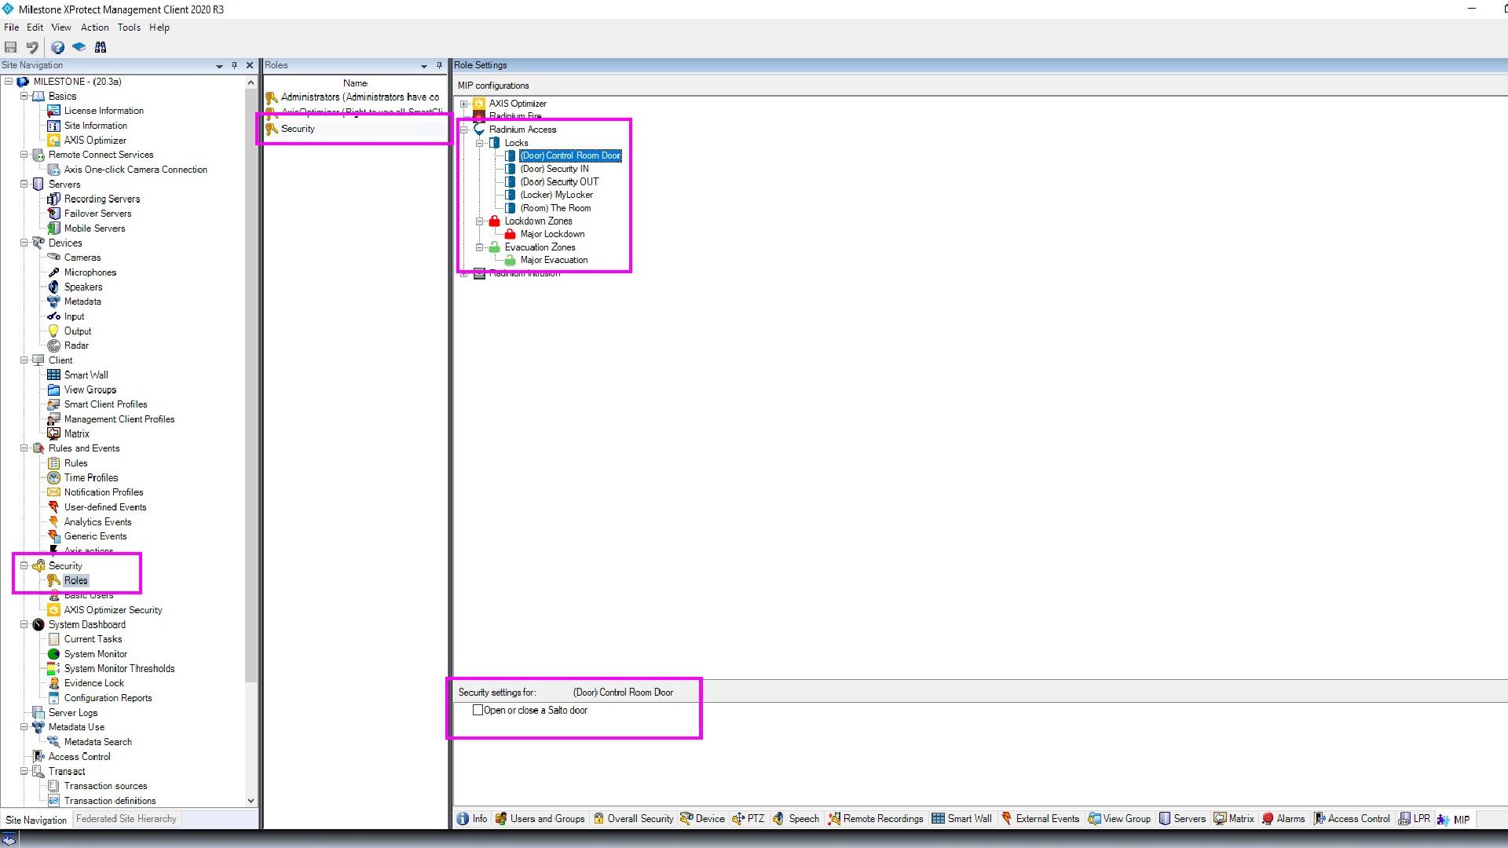Click the Radar icon in Devices
Screen dimensions: 1508x848
(x=53, y=345)
